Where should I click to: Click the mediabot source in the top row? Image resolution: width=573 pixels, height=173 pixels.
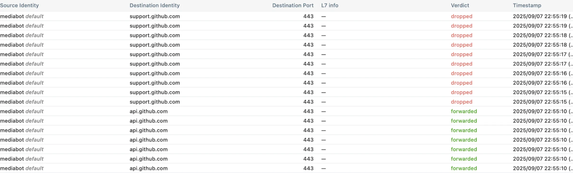(12, 16)
